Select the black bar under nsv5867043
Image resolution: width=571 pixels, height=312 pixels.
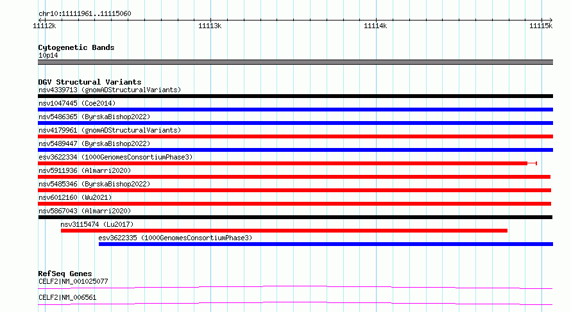295,217
